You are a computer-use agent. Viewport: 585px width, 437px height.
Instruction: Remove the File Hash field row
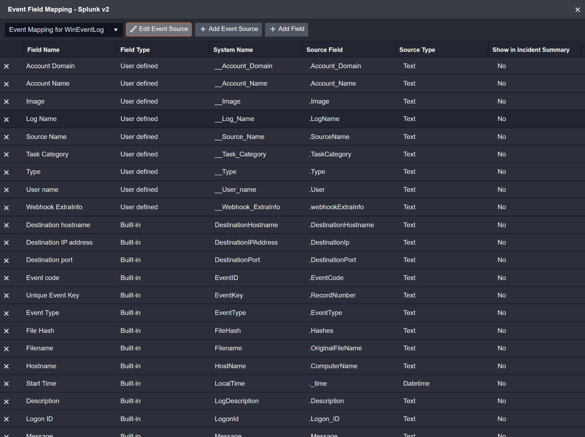pyautogui.click(x=6, y=331)
